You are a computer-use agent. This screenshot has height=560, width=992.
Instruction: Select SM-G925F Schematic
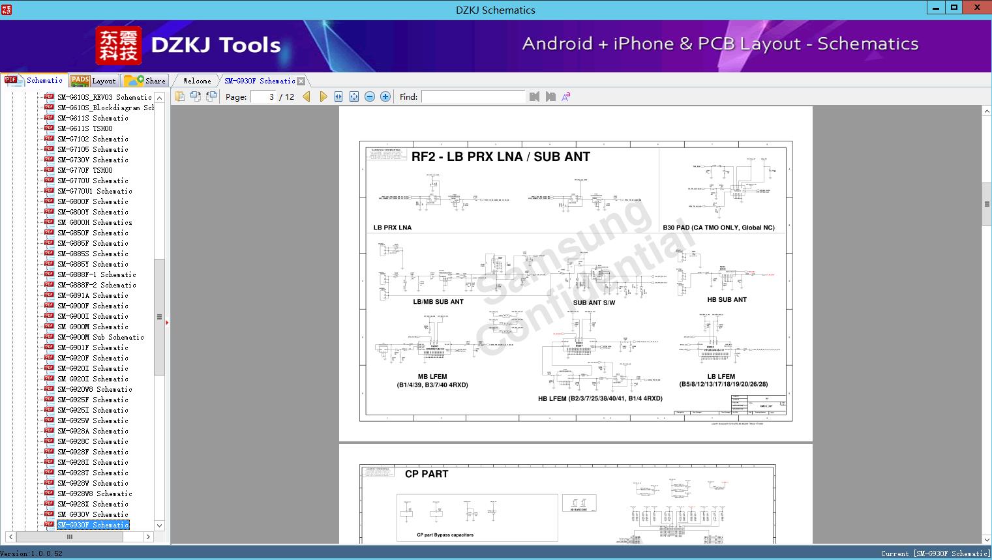93,400
